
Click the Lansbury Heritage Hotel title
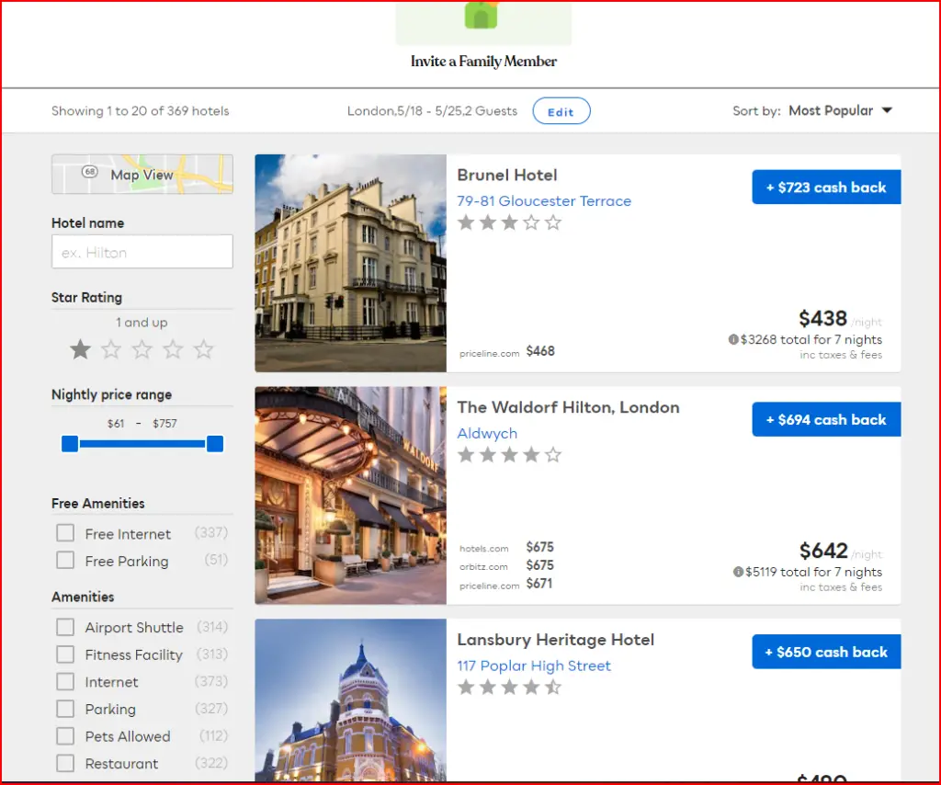tap(556, 640)
